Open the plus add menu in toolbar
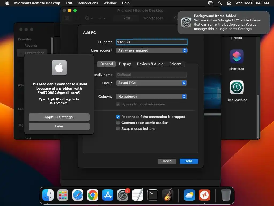274x206 pixels. click(x=102, y=18)
